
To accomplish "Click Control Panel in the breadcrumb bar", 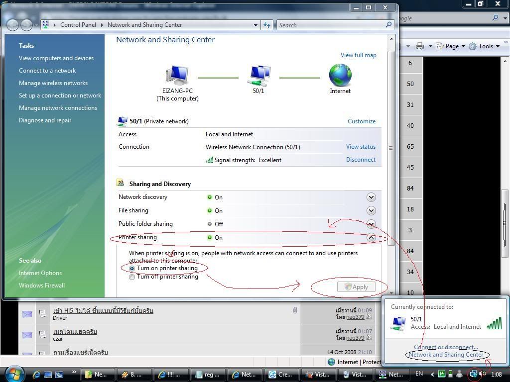I will click(78, 24).
